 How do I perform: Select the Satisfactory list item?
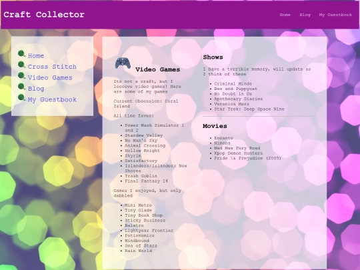tap(141, 161)
